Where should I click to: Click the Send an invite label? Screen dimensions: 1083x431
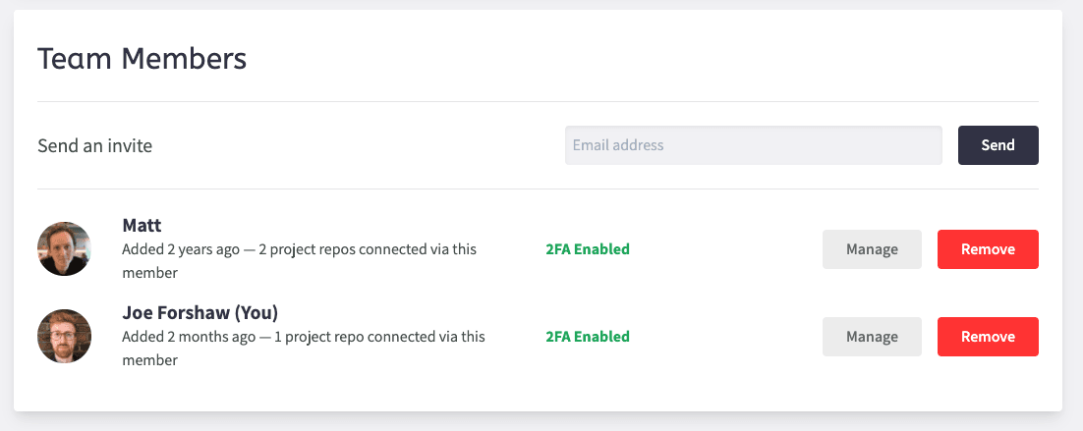(x=94, y=146)
